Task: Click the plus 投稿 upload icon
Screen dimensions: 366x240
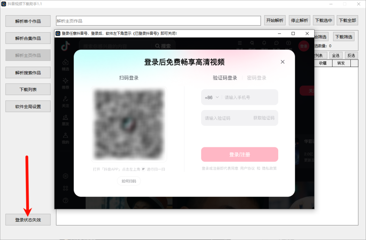Action: 288,43
